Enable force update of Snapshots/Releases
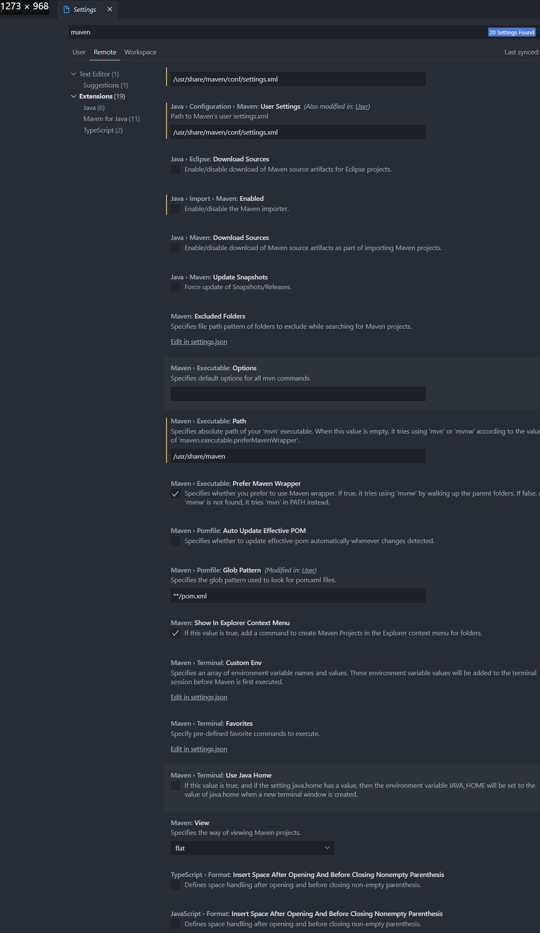This screenshot has height=933, width=540. tap(175, 288)
